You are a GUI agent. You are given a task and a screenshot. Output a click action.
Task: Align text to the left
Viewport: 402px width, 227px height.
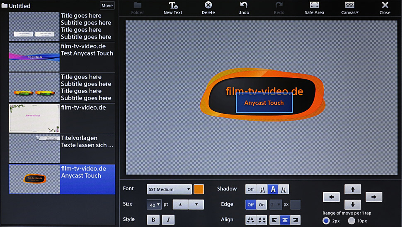tap(274, 220)
